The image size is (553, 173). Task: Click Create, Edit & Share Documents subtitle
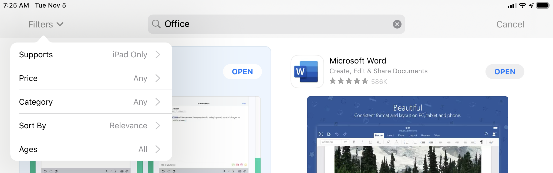click(x=378, y=71)
